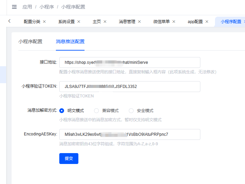Viewport: 245px width, 184px height.
Task: Close the 系统设置 tab
Action: [x=79, y=21]
